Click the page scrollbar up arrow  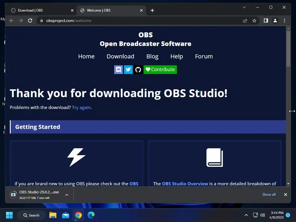(288, 29)
